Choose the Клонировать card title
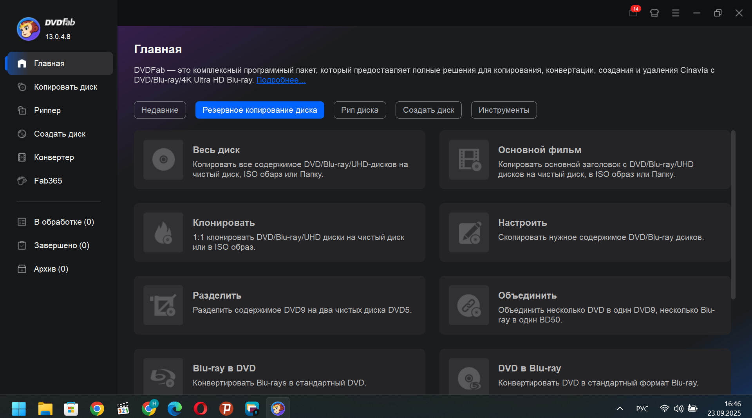The image size is (752, 418). pyautogui.click(x=224, y=223)
